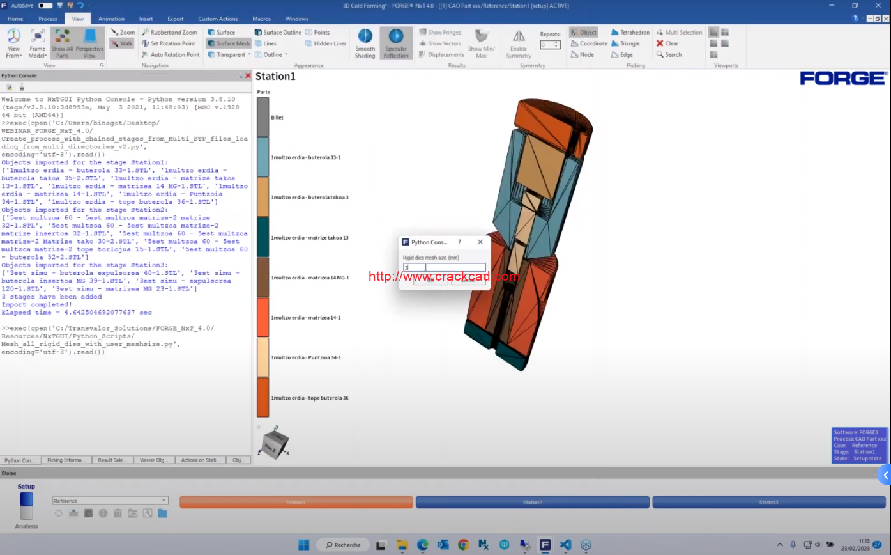Viewport: 891px width, 555px height.
Task: Click the Billet gray color swatch
Action: 263,117
